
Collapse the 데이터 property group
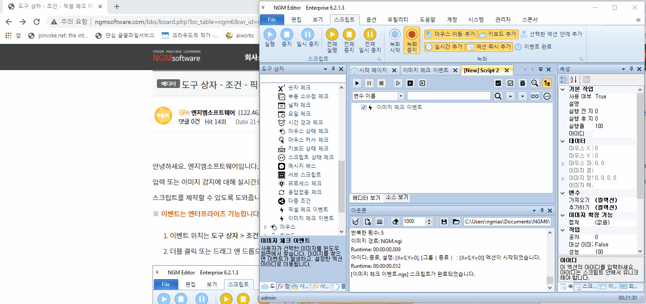(x=562, y=141)
